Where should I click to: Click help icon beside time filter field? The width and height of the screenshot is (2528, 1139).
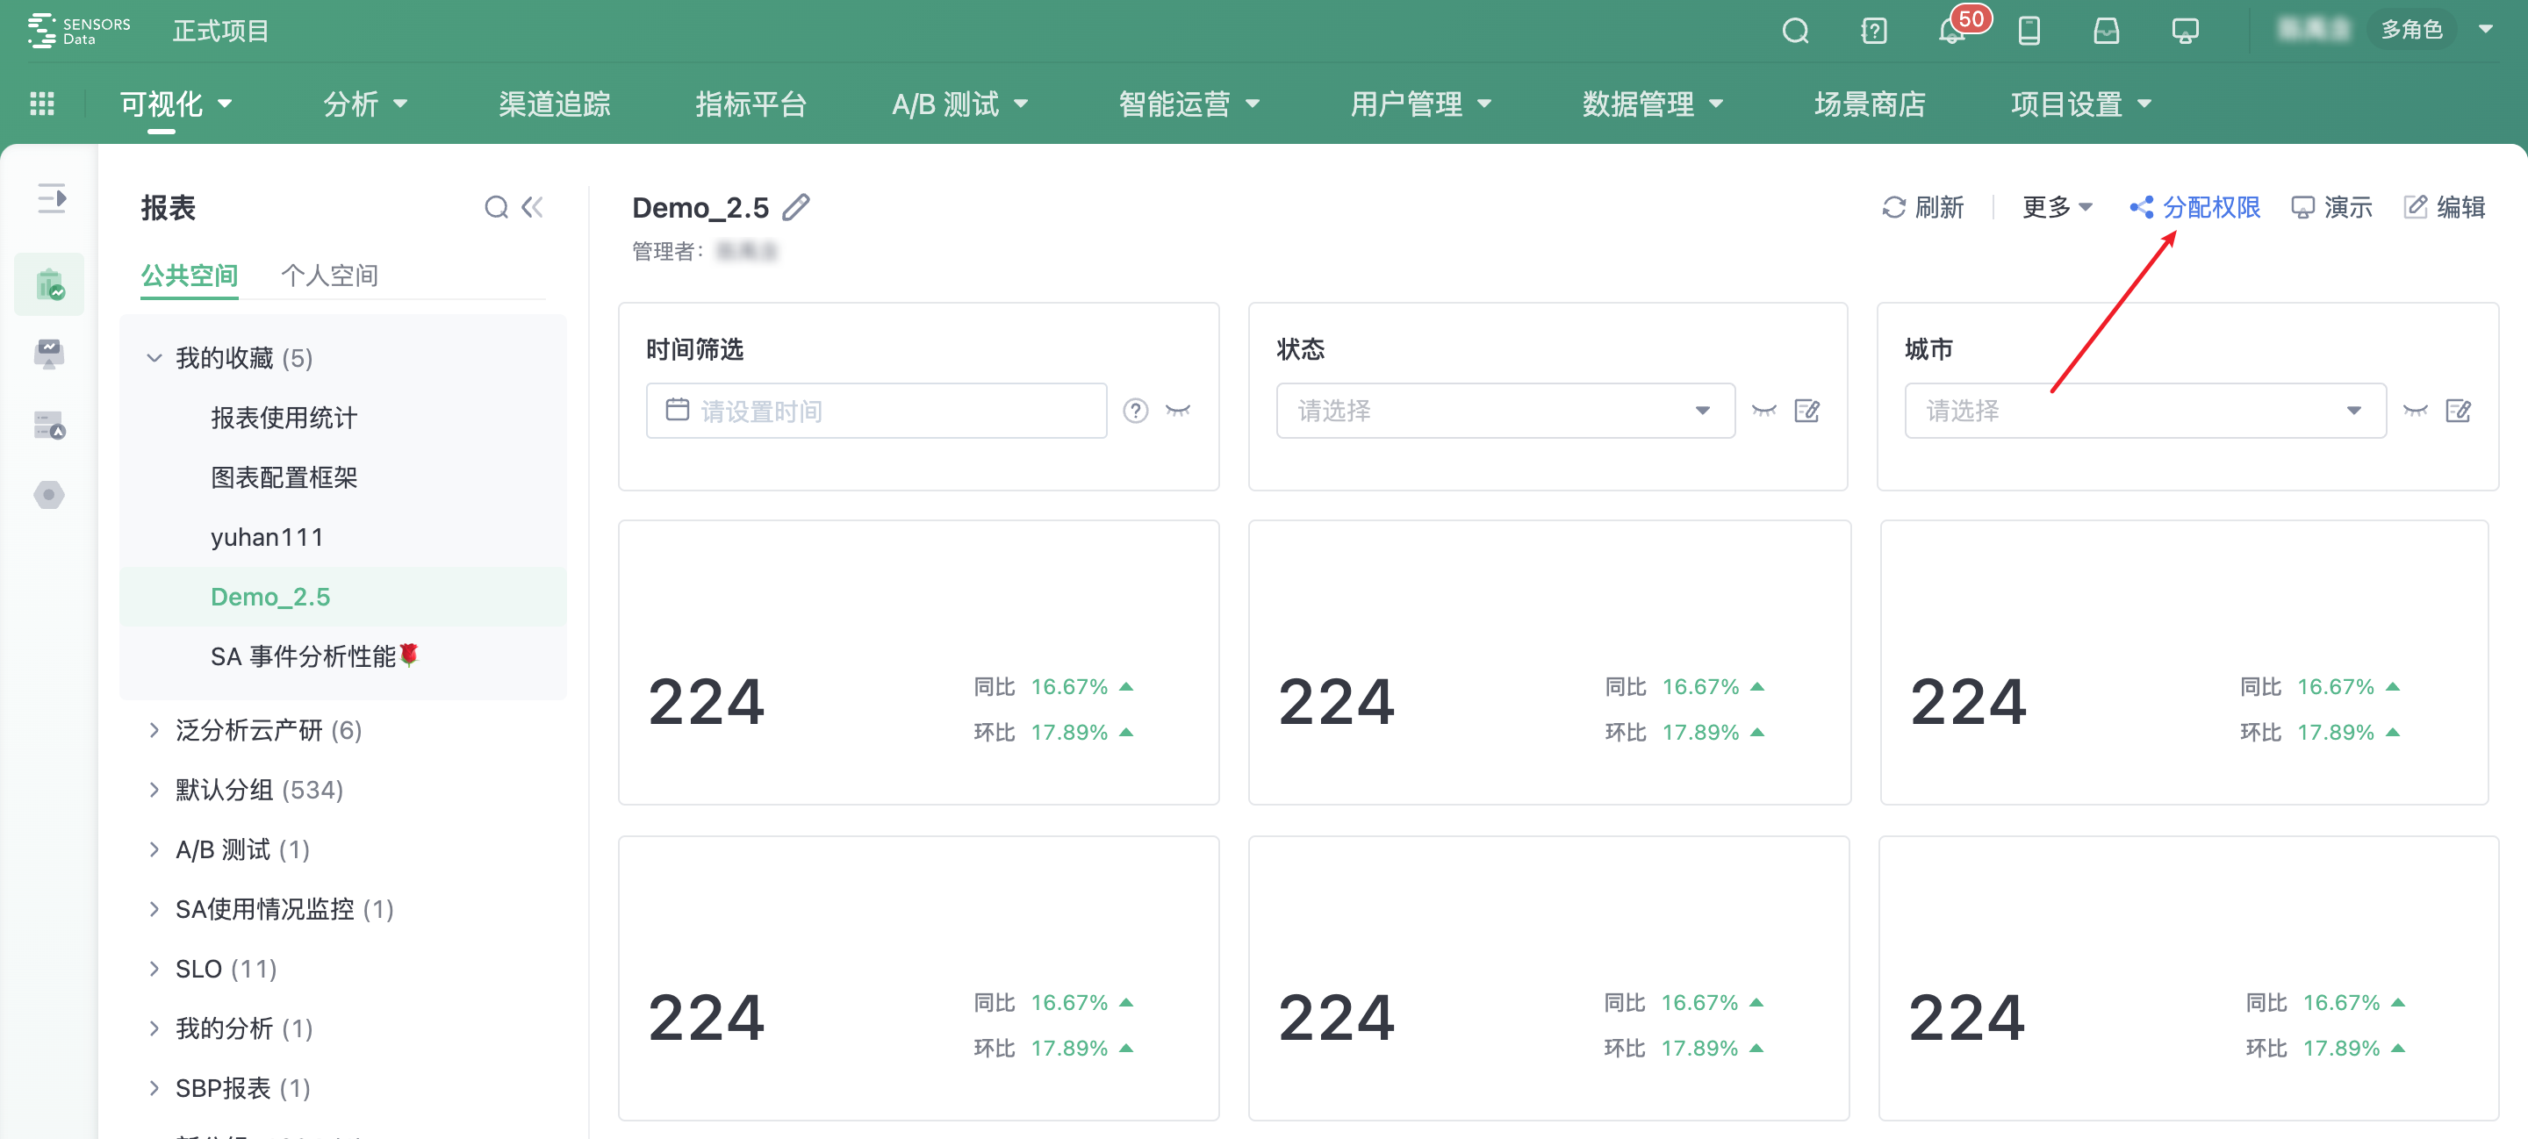tap(1136, 410)
